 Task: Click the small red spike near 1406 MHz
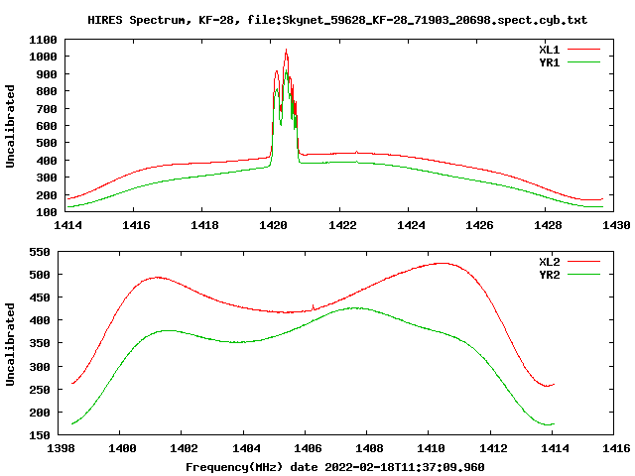314,307
